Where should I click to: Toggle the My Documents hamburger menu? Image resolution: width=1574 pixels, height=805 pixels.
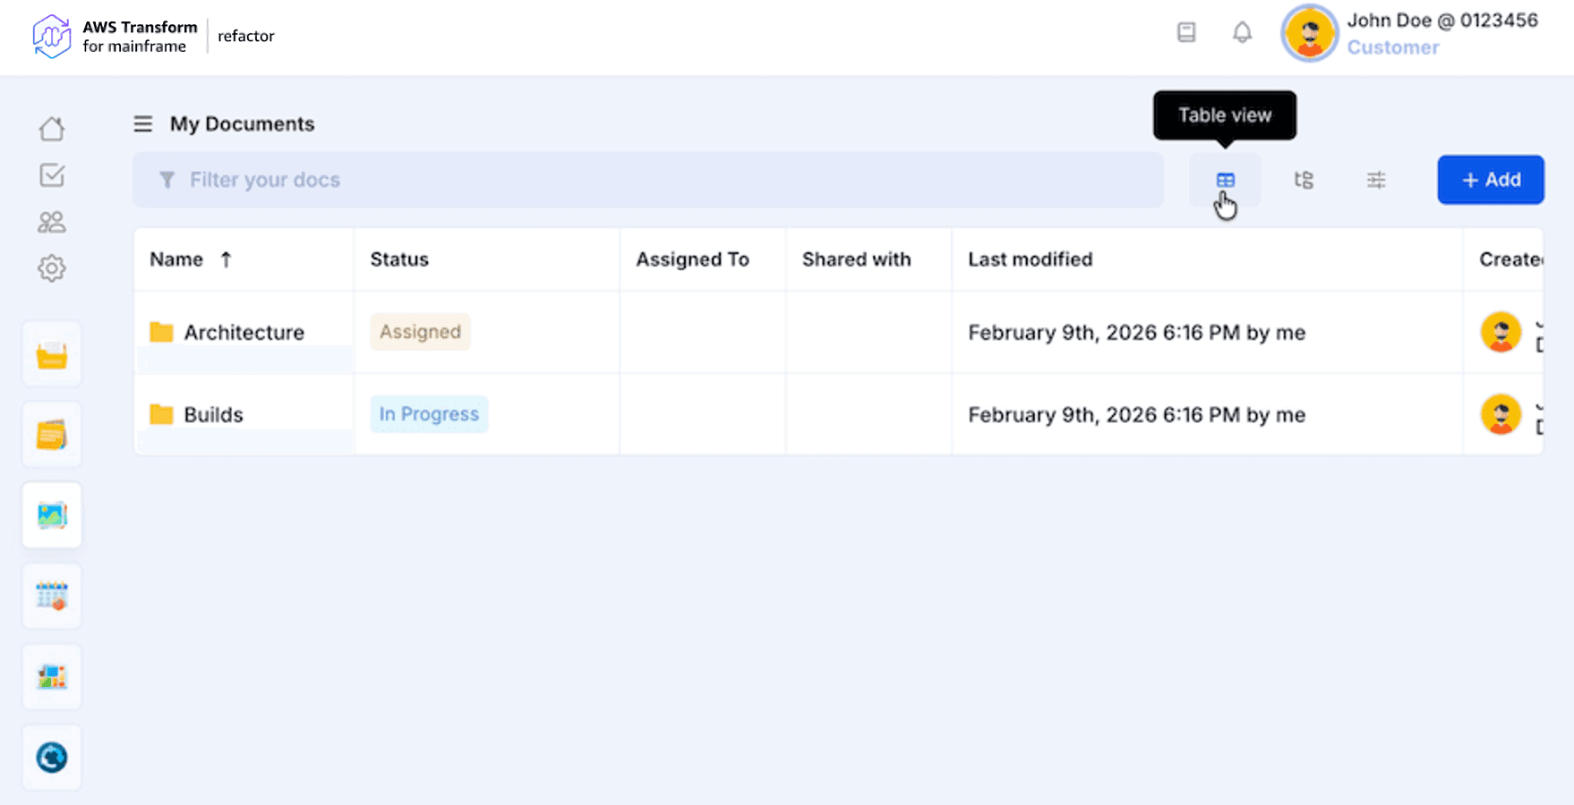click(x=143, y=124)
